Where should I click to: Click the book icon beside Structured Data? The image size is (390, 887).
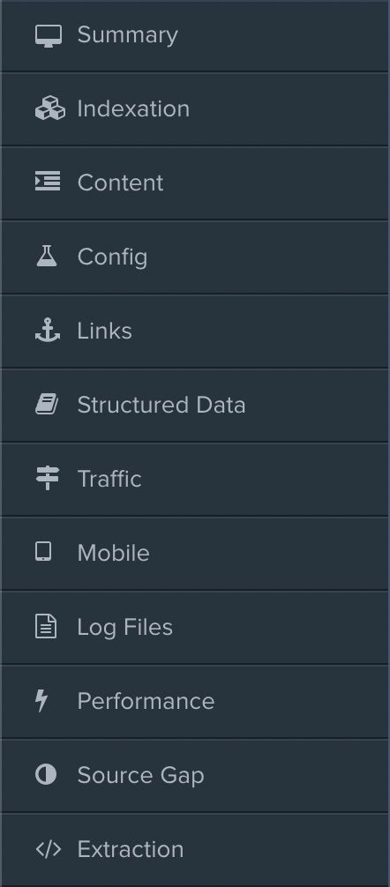(47, 405)
